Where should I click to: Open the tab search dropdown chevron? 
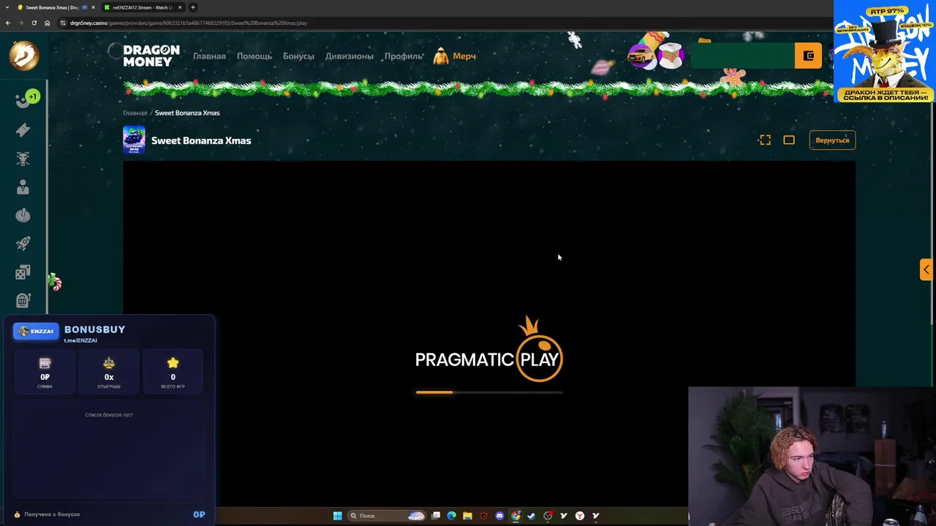click(x=7, y=7)
